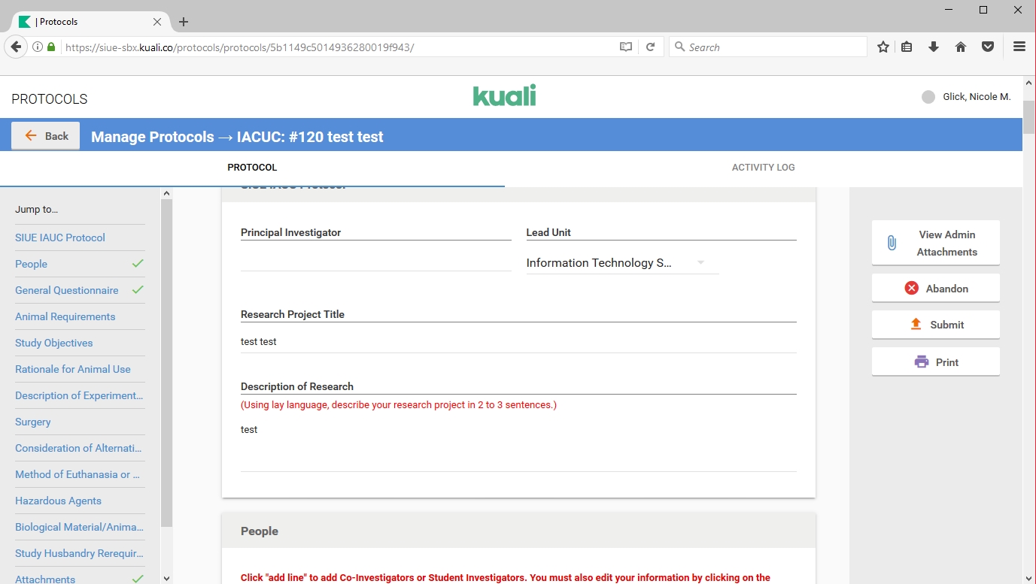1036x584 pixels.
Task: Open the Pocket save icon
Action: (988, 47)
